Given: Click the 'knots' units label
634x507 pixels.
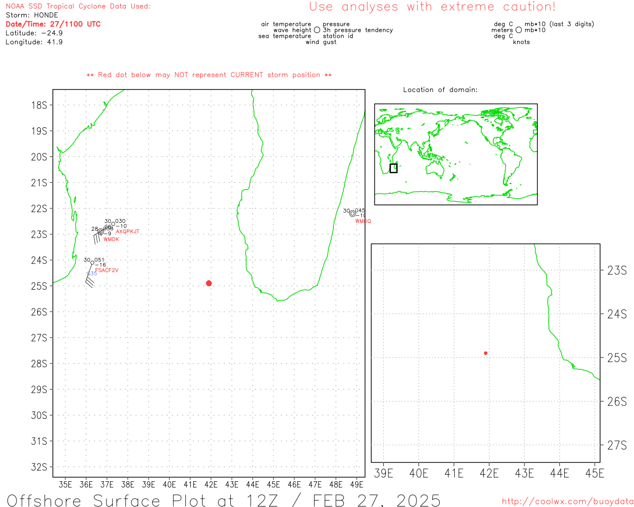Looking at the screenshot, I should point(522,42).
